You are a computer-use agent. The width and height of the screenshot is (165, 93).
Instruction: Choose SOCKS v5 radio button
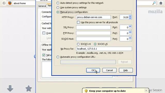[95, 44]
